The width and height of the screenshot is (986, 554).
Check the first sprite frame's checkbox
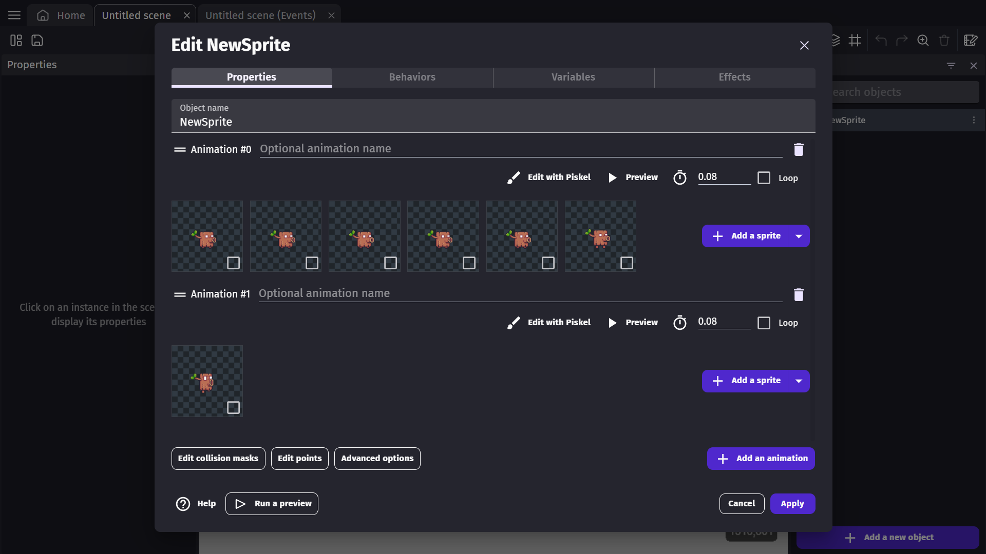tap(233, 263)
